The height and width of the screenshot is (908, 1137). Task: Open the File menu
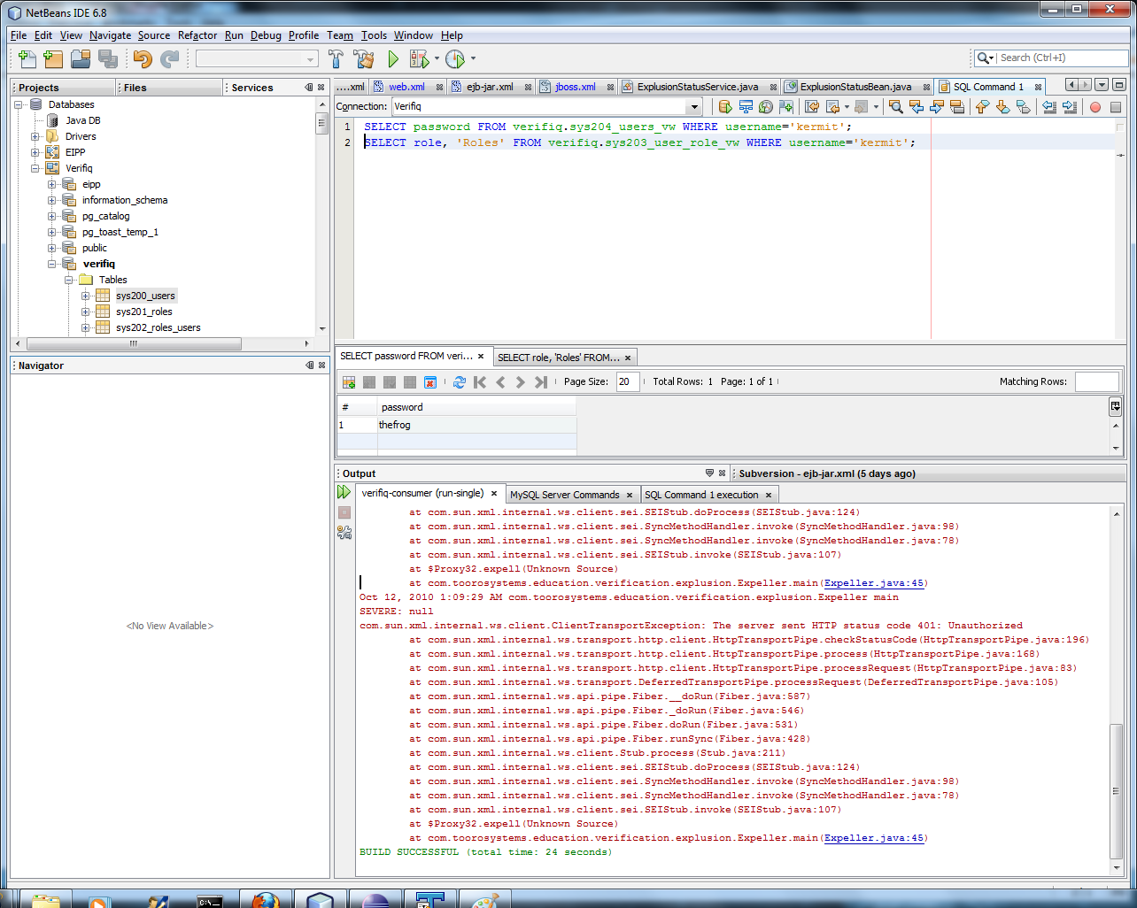pos(19,35)
